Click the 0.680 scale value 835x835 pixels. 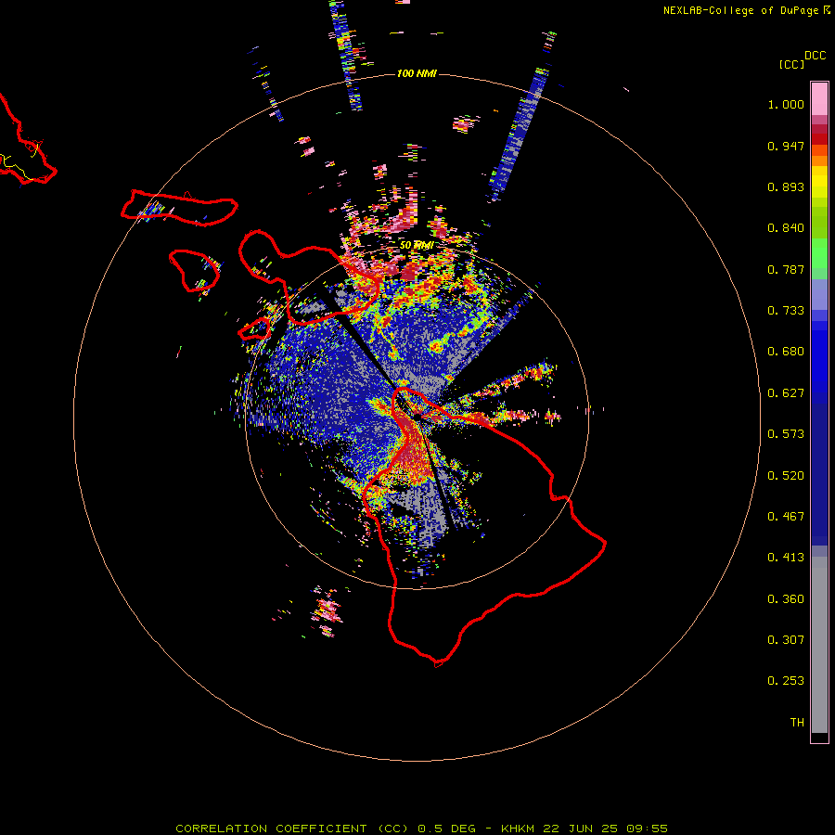[786, 352]
